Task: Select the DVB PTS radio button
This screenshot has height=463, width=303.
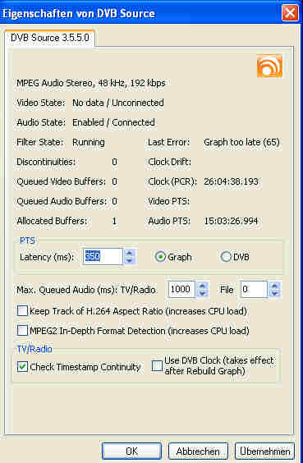Action: [226, 257]
